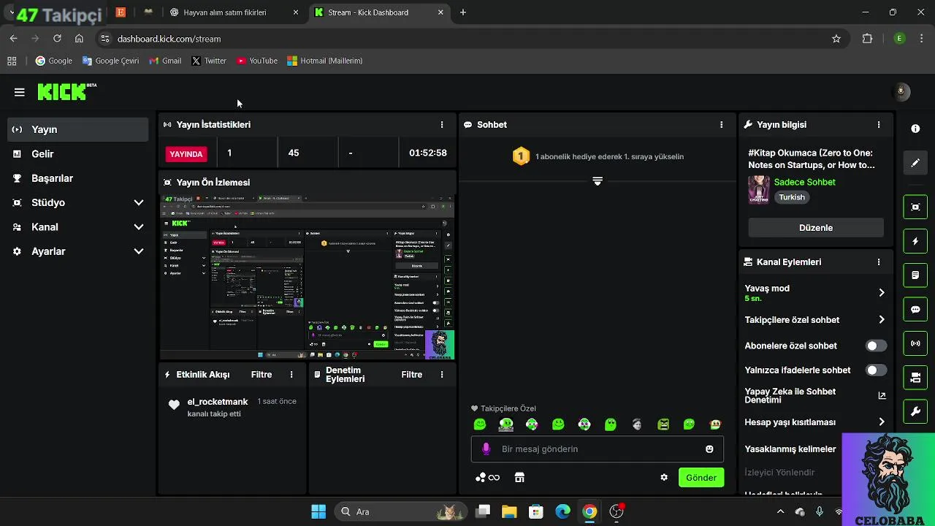Insert the green square-face emote
Image resolution: width=935 pixels, height=526 pixels.
coord(663,424)
